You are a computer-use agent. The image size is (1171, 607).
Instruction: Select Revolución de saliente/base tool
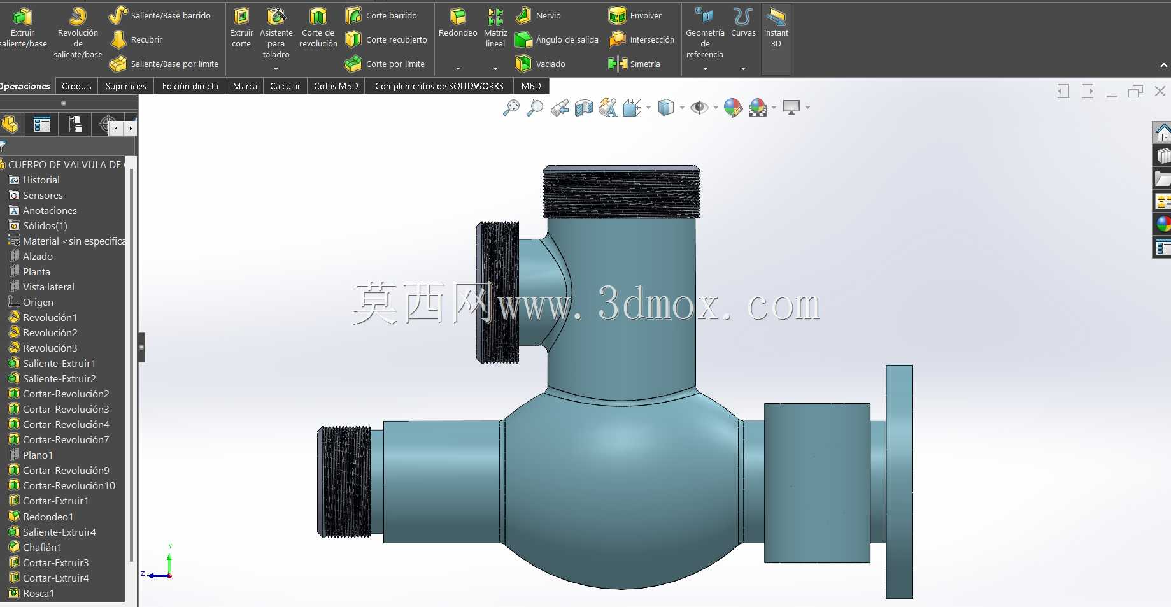(x=78, y=33)
